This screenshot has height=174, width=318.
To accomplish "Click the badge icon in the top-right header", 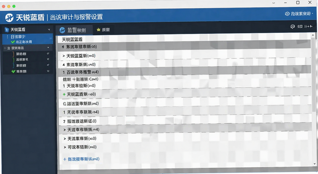I will (x=287, y=14).
